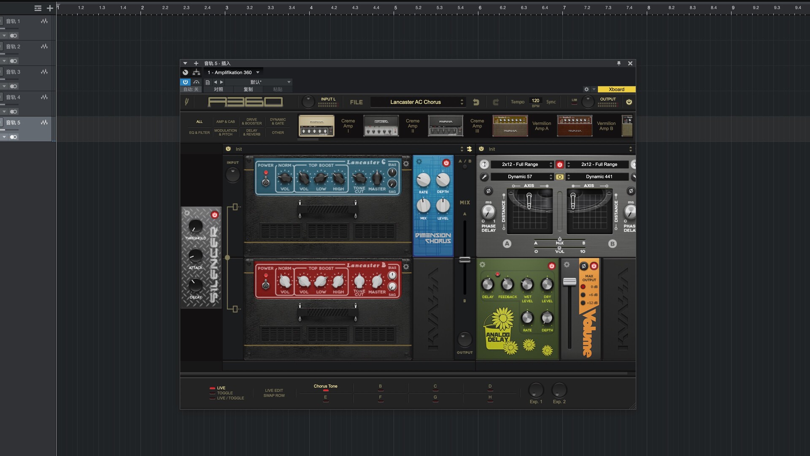810x456 pixels.
Task: Click the Volume pedal fader handle
Action: coord(570,282)
